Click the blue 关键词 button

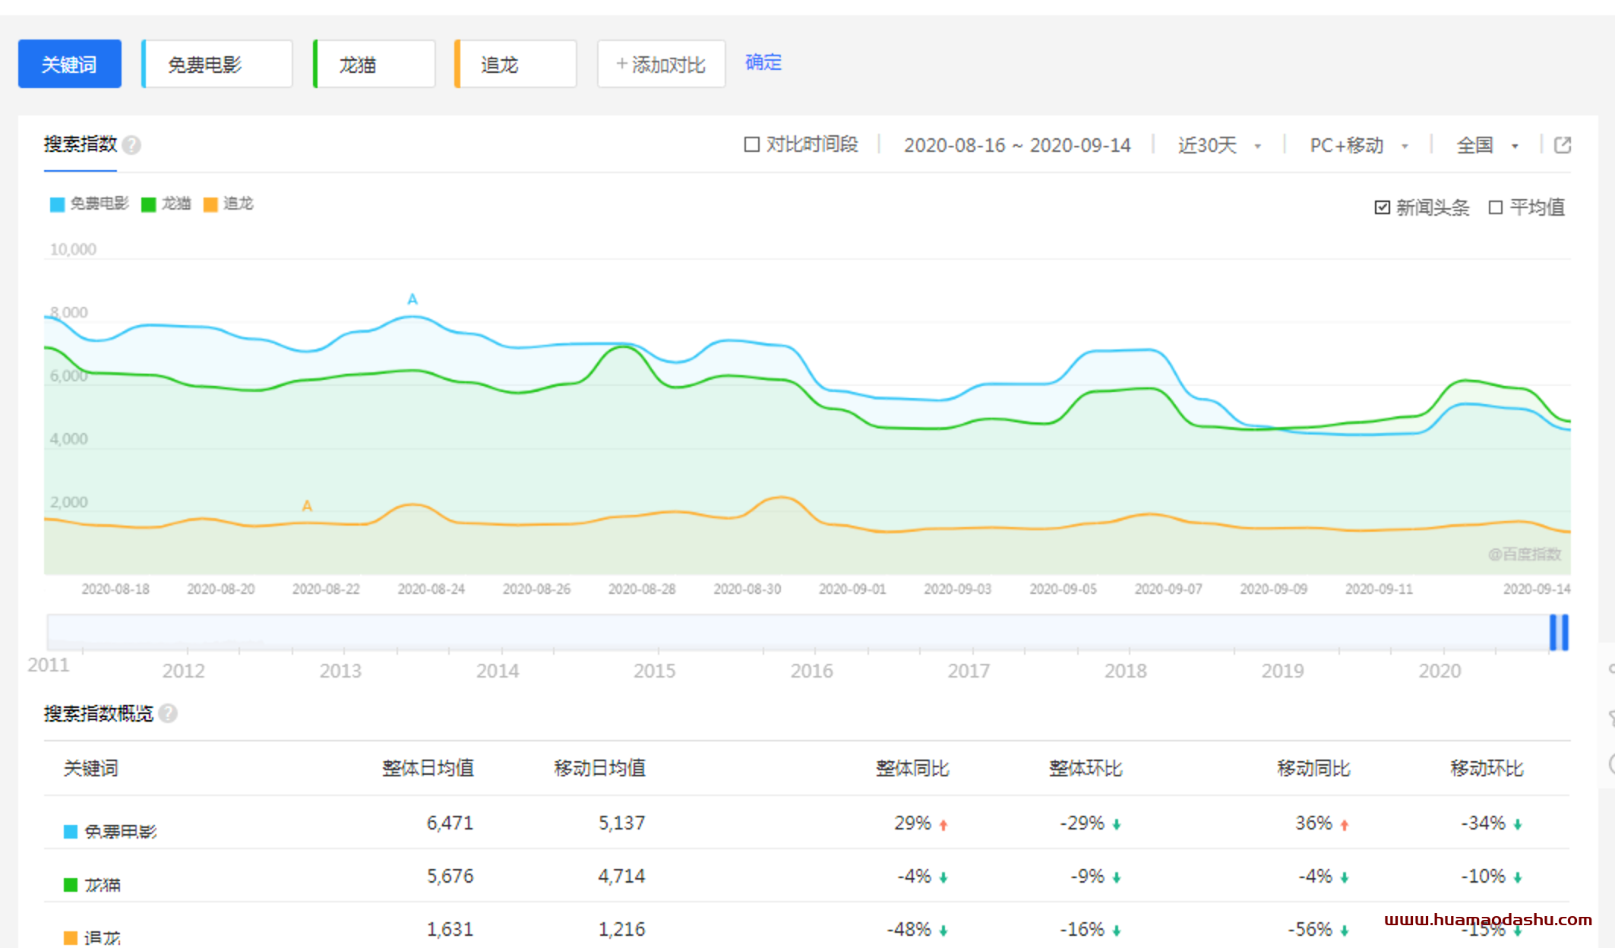70,64
